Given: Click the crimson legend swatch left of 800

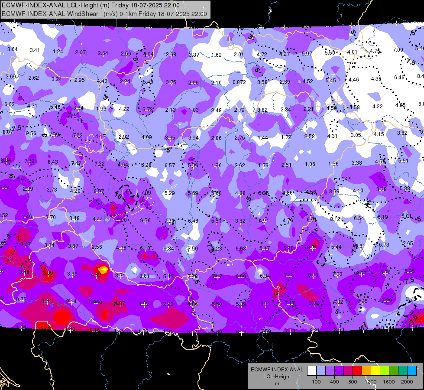Looking at the screenshot, I should point(348,371).
